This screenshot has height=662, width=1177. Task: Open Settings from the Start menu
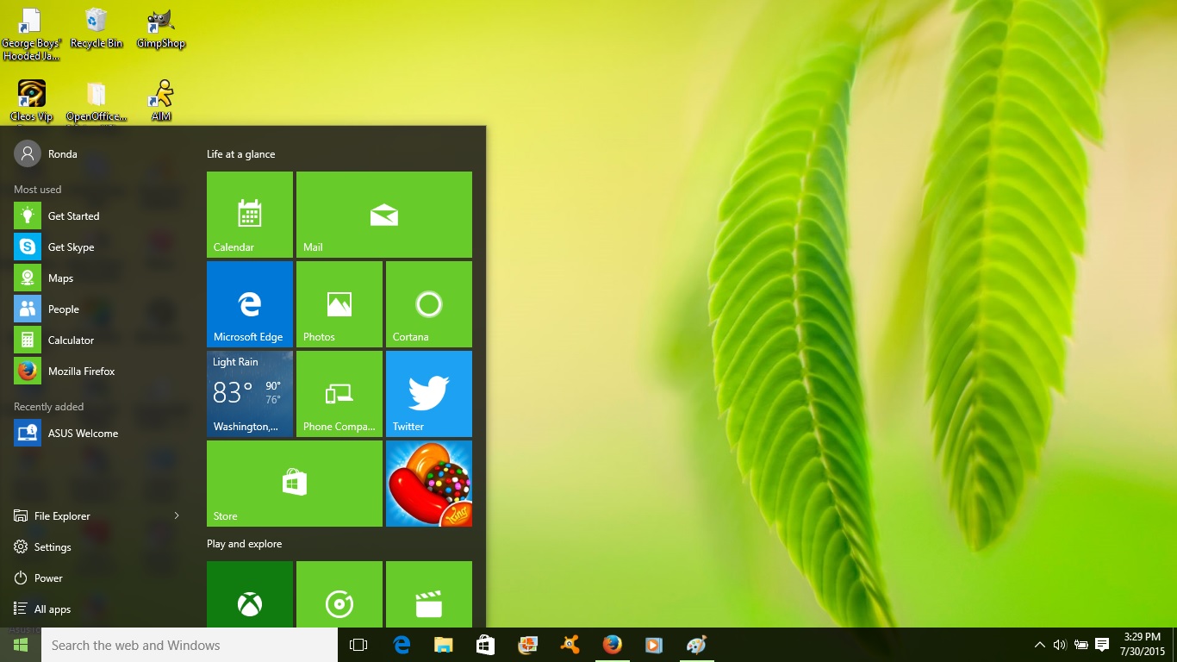pyautogui.click(x=52, y=546)
